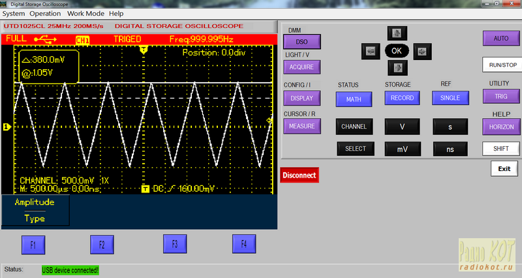Click the yellow trigger position marker at top
The image size is (522, 278).
click(x=144, y=50)
